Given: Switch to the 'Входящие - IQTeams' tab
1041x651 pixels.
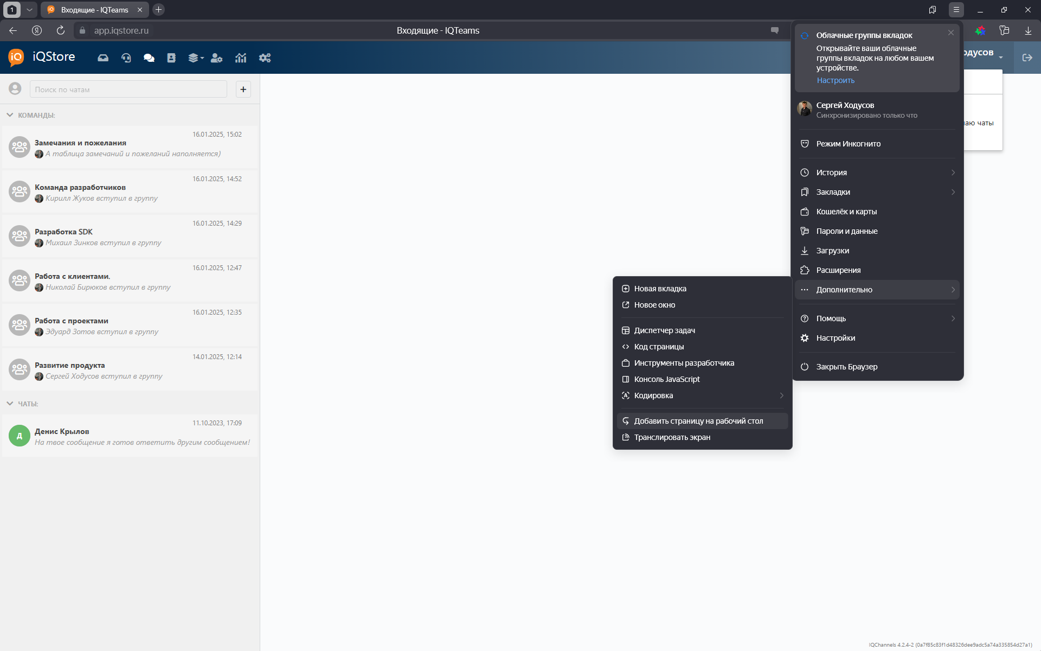Looking at the screenshot, I should pyautogui.click(x=95, y=10).
